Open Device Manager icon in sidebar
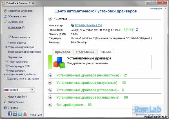 pos(5,11)
